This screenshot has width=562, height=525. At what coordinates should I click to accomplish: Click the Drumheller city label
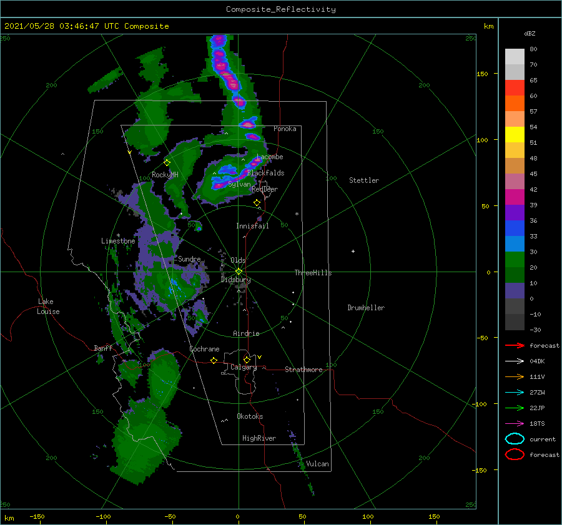(366, 308)
